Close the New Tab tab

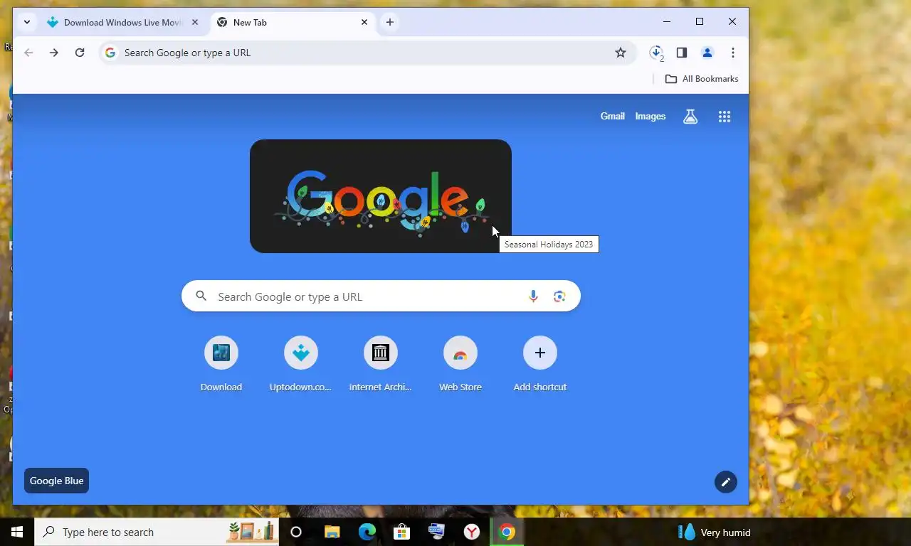pos(364,22)
